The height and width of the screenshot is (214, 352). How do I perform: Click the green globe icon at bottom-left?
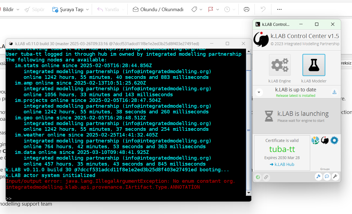(258, 177)
